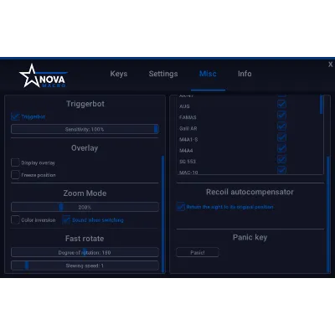Click the Slewing speed slider

85,265
